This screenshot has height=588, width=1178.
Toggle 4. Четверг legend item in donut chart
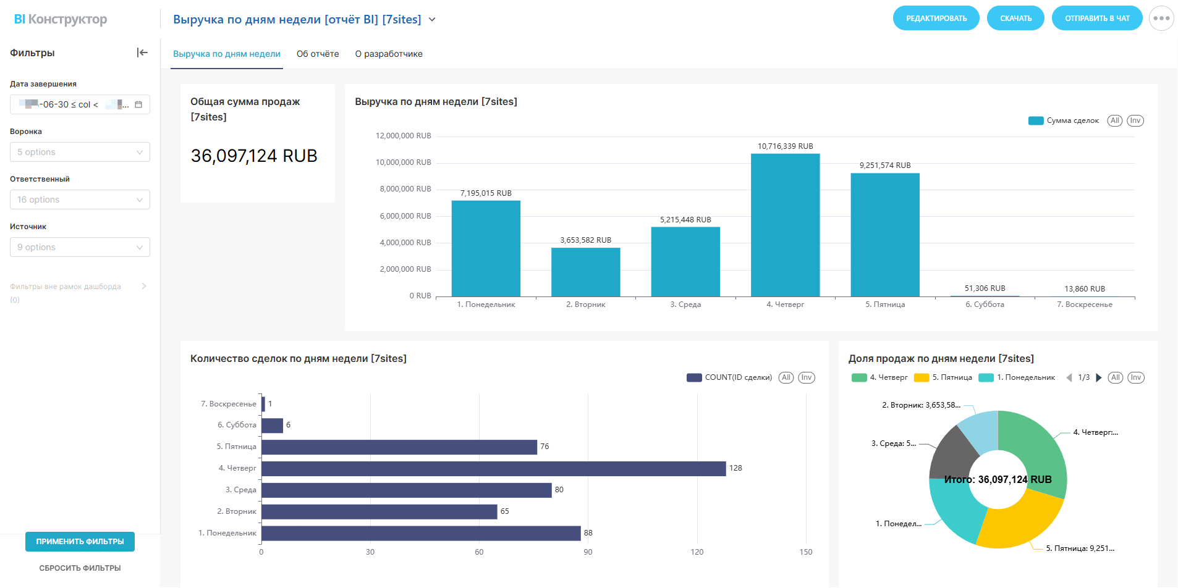click(879, 378)
